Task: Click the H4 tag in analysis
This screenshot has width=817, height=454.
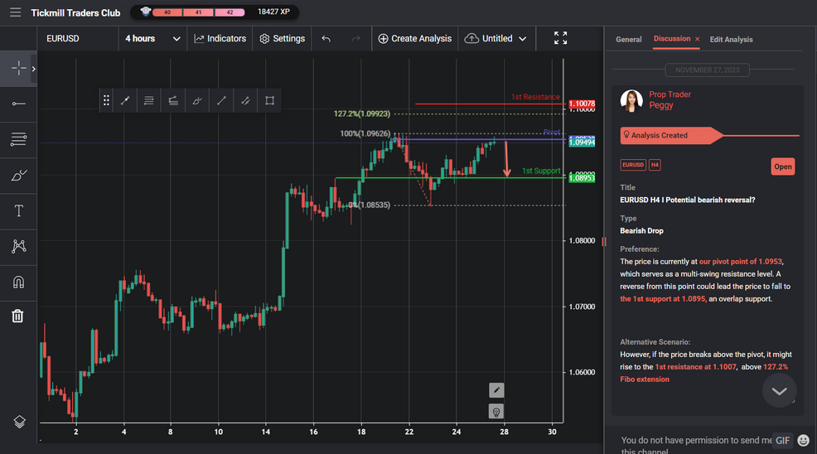Action: [655, 165]
